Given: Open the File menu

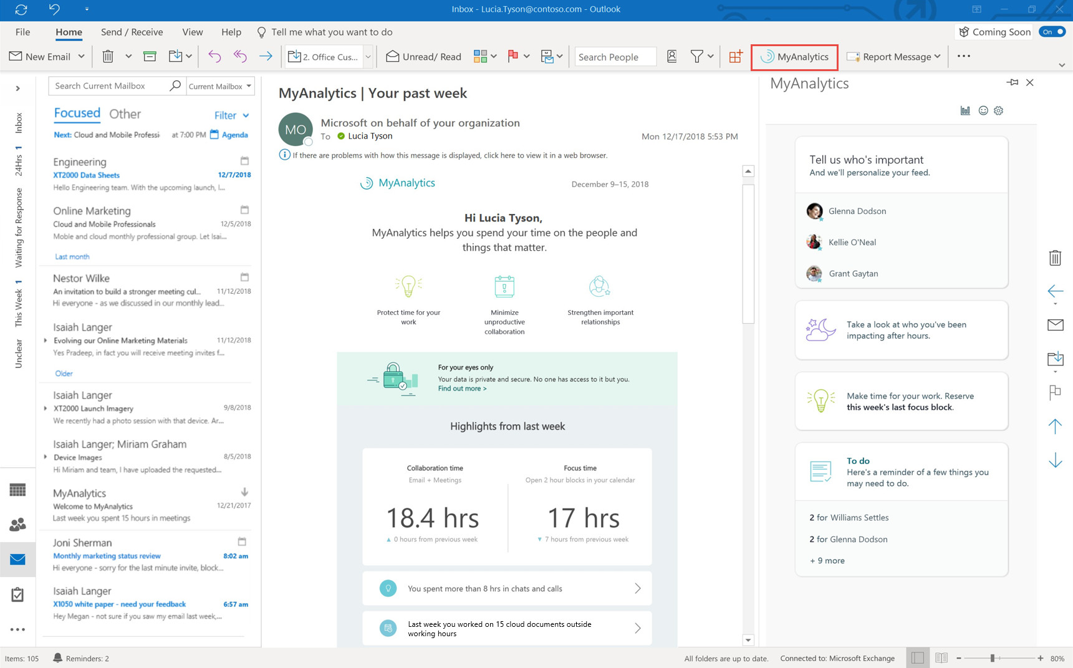Looking at the screenshot, I should [22, 32].
